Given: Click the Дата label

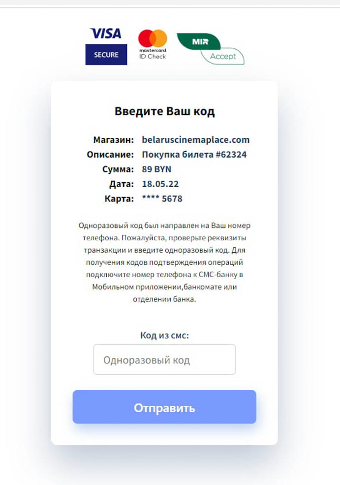Looking at the screenshot, I should [122, 184].
